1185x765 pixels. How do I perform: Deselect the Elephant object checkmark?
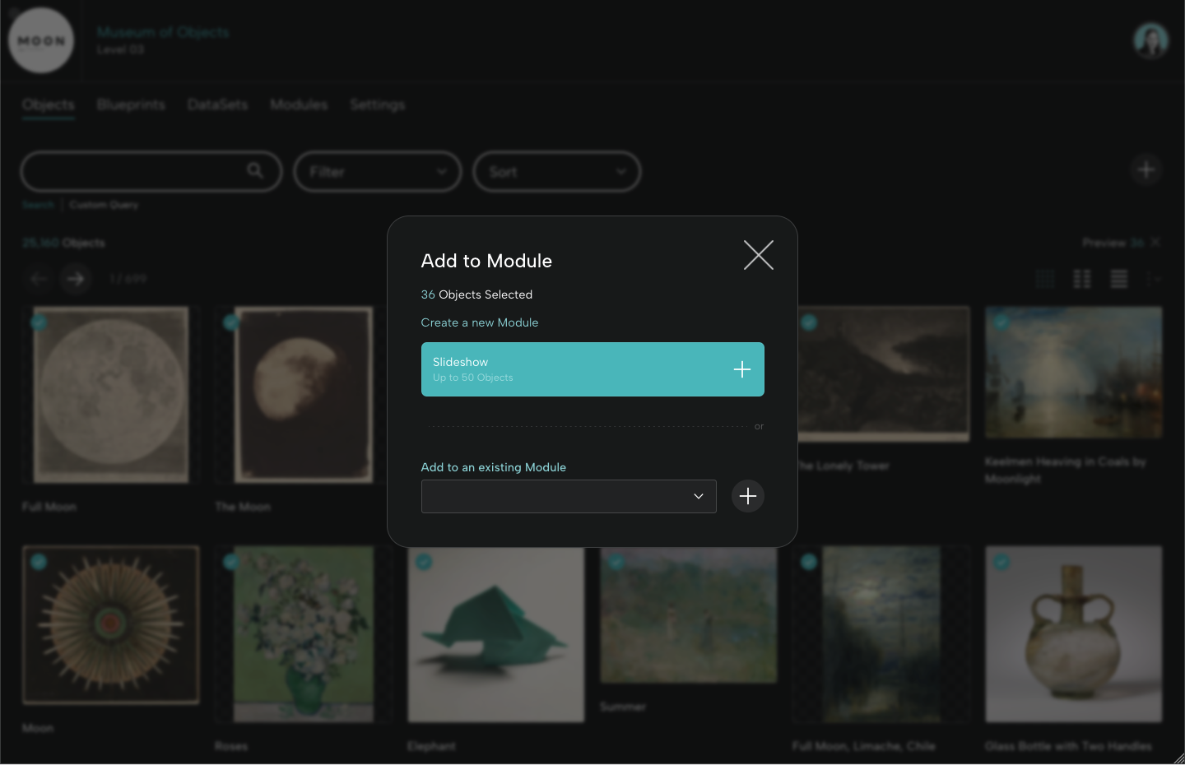click(425, 562)
